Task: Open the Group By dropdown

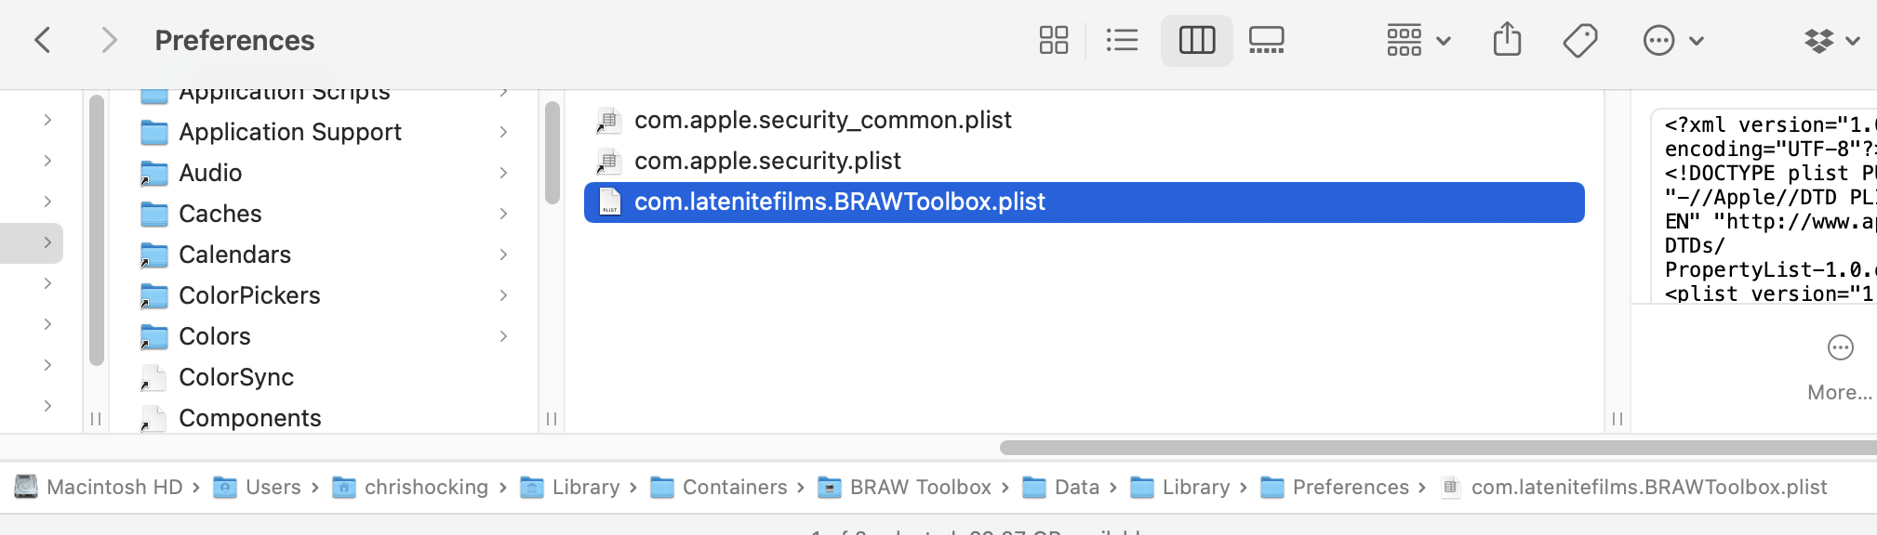Action: pyautogui.click(x=1418, y=40)
